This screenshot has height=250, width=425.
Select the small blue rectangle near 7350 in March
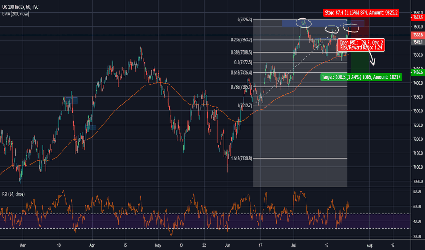pyautogui.click(x=71, y=100)
